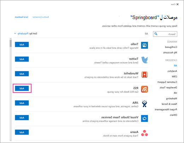The width and height of the screenshot is (184, 143).
Task: Click the Visual Studio Team Services title
Action: point(120,117)
